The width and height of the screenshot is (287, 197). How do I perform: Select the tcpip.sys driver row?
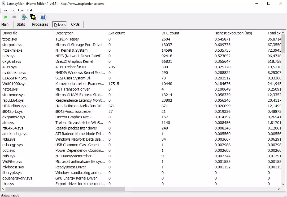141,39
